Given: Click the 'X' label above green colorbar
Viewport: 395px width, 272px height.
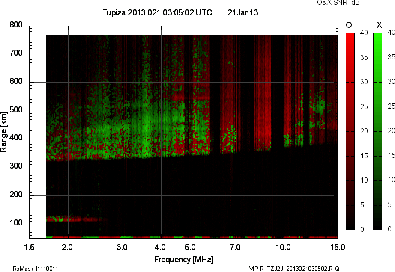Looking at the screenshot, I should coord(379,25).
